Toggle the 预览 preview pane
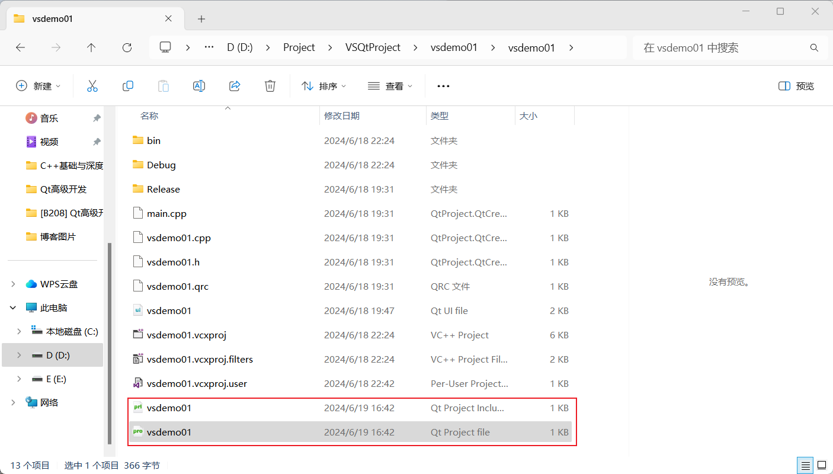The height and width of the screenshot is (474, 833). [796, 86]
